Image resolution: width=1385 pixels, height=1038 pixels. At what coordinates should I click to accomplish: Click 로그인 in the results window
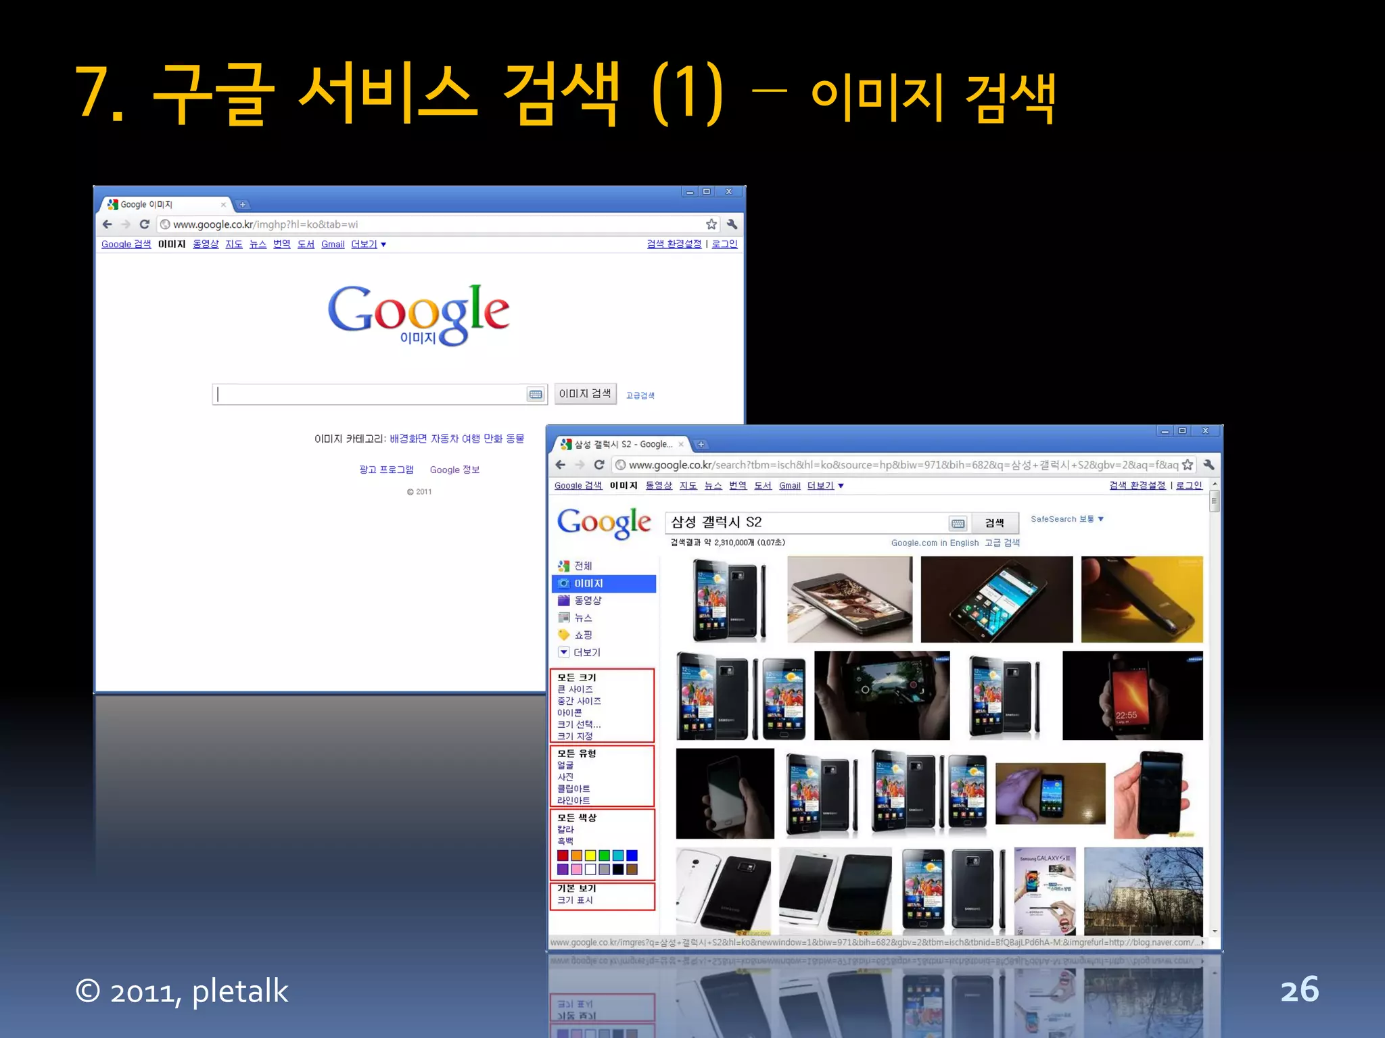[x=1189, y=485]
